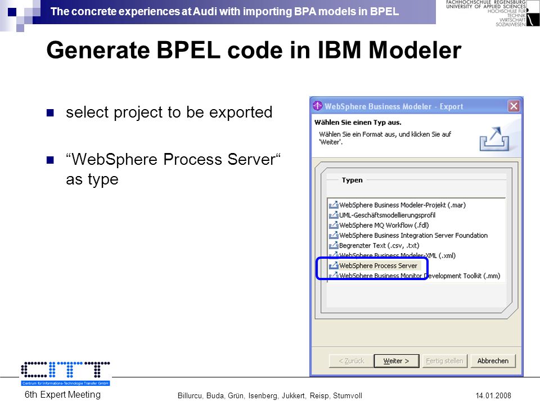Click the bullet text 'select project to be exported'
This screenshot has width=540, height=405.
click(x=169, y=112)
